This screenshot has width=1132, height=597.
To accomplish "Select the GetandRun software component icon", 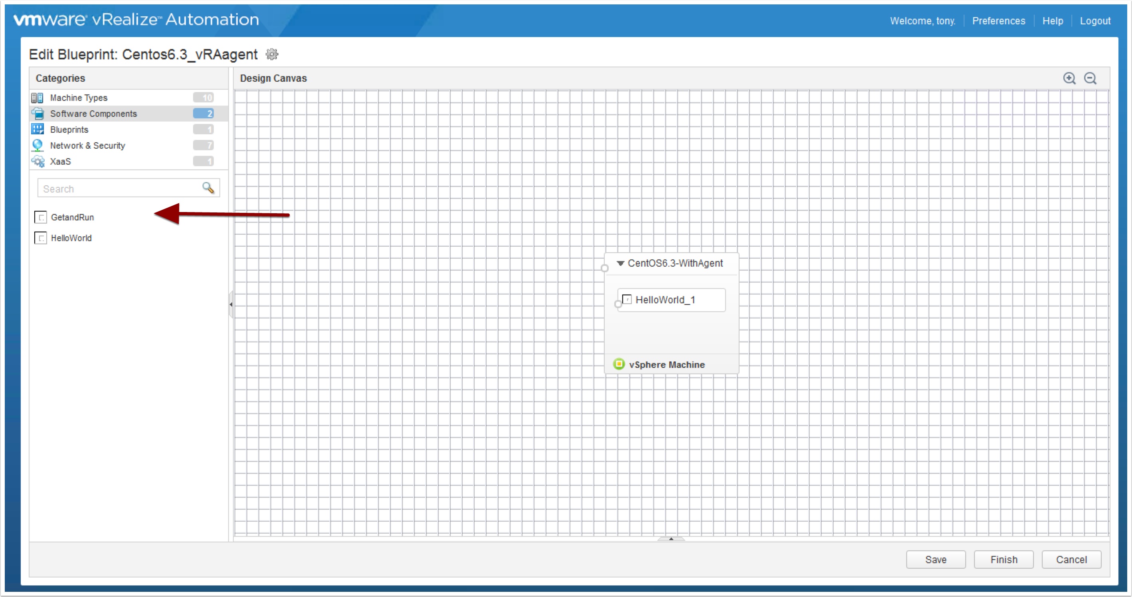I will coord(40,217).
